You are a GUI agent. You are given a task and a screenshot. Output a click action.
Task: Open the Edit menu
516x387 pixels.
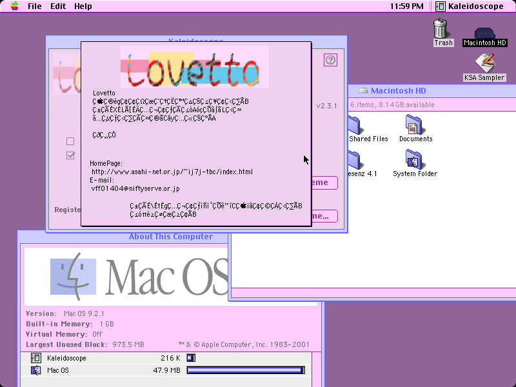coord(58,6)
